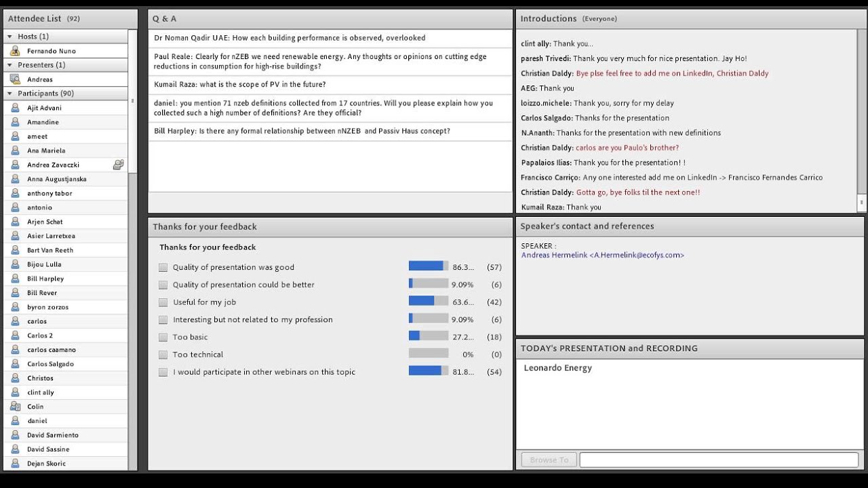Click participant icon next to Carlos 2
The height and width of the screenshot is (488, 868).
click(x=15, y=335)
